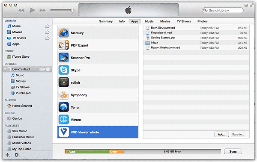Open the Photos tab
This screenshot has height=162, width=257.
pyautogui.click(x=203, y=21)
